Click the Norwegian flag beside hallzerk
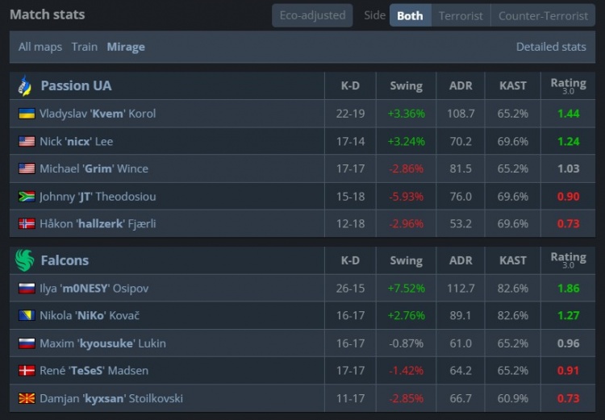 coord(27,223)
